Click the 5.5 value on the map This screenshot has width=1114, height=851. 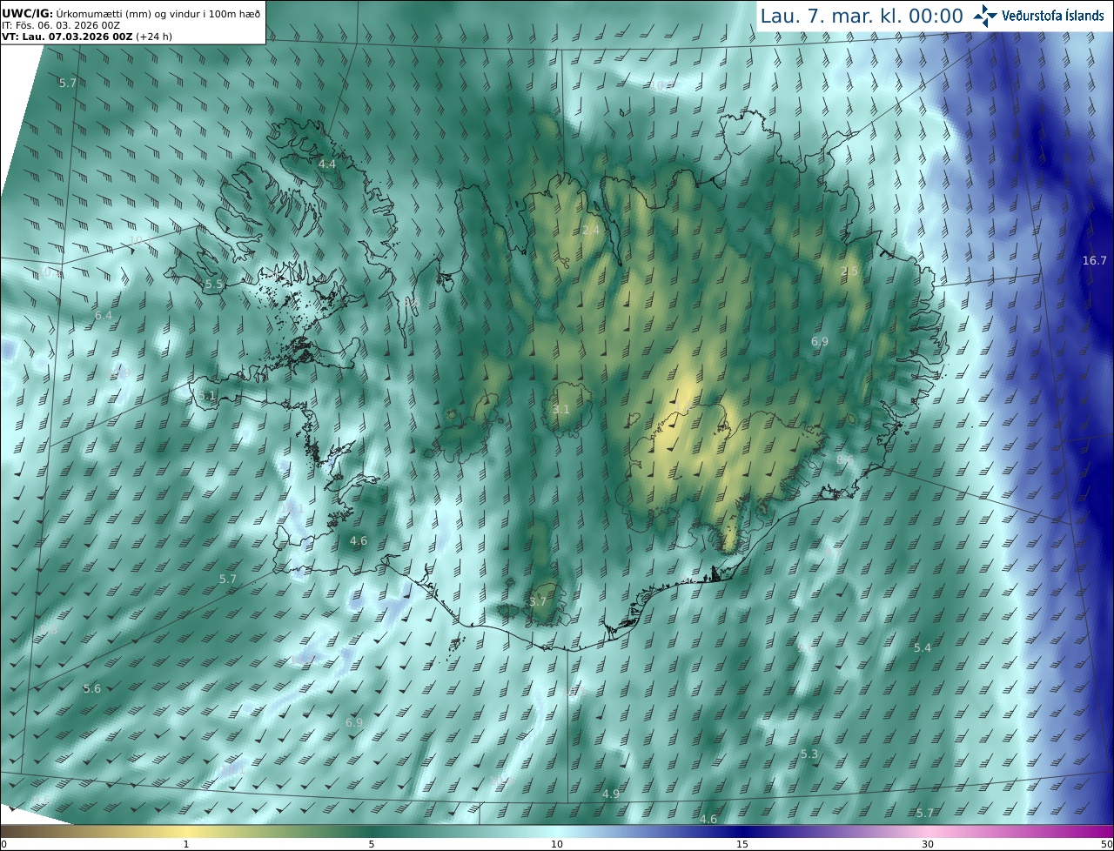click(x=214, y=285)
